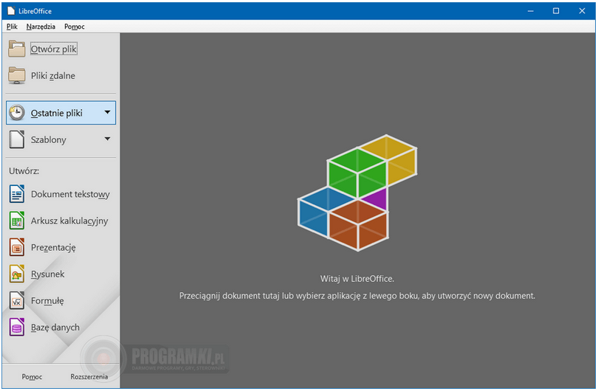Open the Narzędzia menu

pyautogui.click(x=41, y=27)
